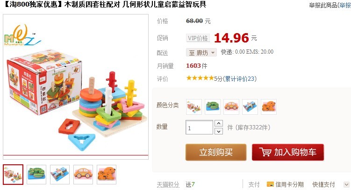
Task: Pick the orange car color option
Action: click(x=231, y=107)
